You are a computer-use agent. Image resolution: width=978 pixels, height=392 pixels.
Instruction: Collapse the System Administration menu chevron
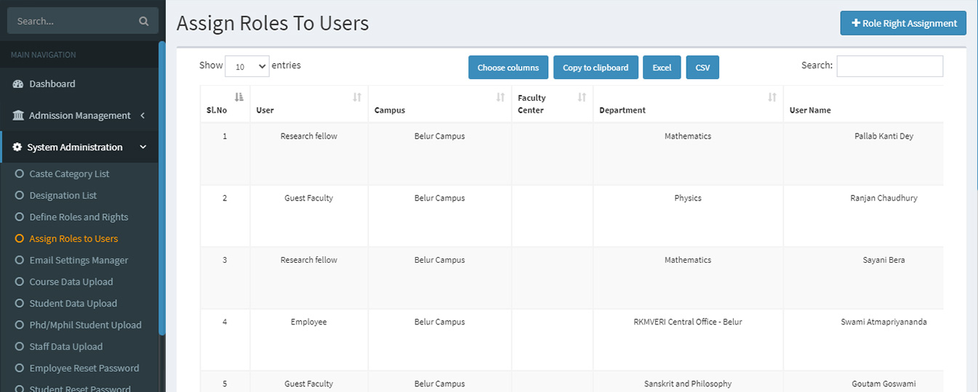pyautogui.click(x=143, y=147)
